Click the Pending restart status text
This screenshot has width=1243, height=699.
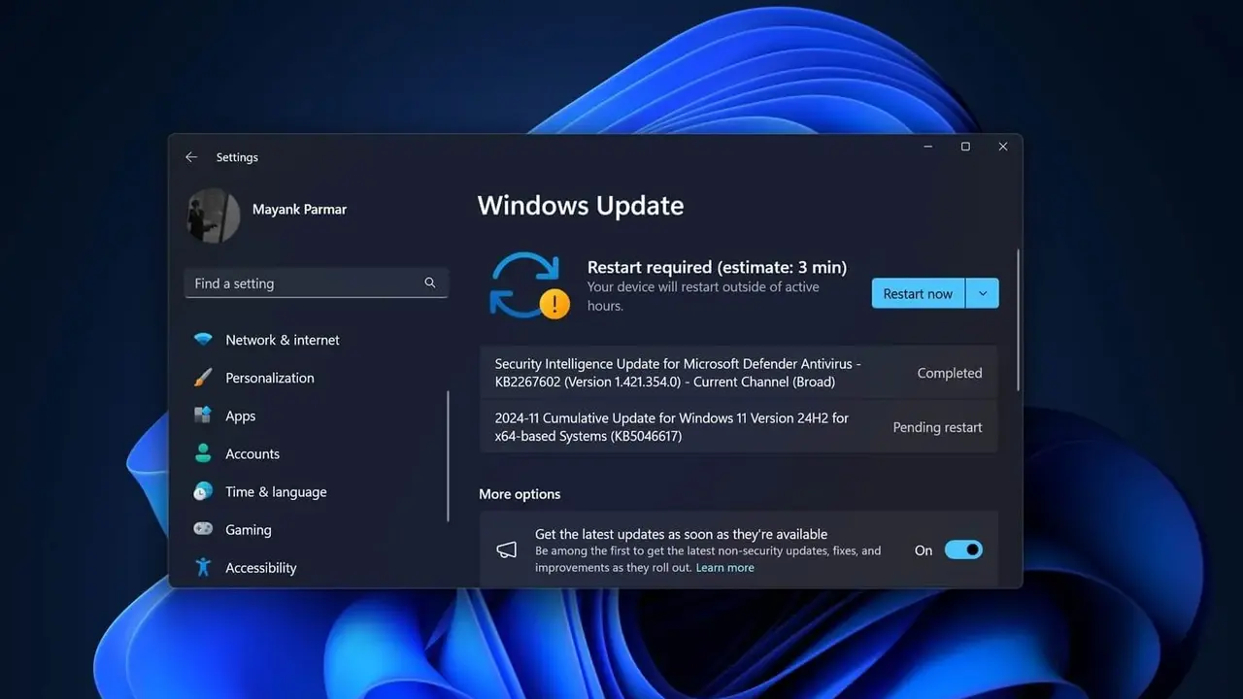(937, 427)
